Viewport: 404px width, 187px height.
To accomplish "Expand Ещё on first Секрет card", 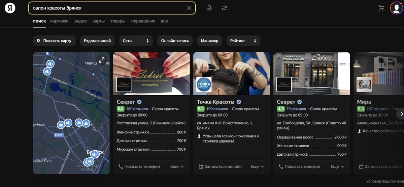I will coord(177,166).
